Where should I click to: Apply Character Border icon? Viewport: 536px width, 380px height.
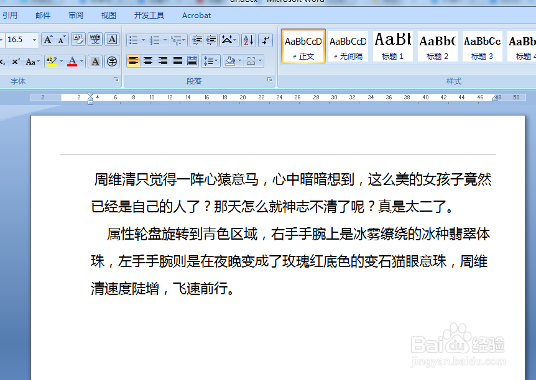coord(112,40)
